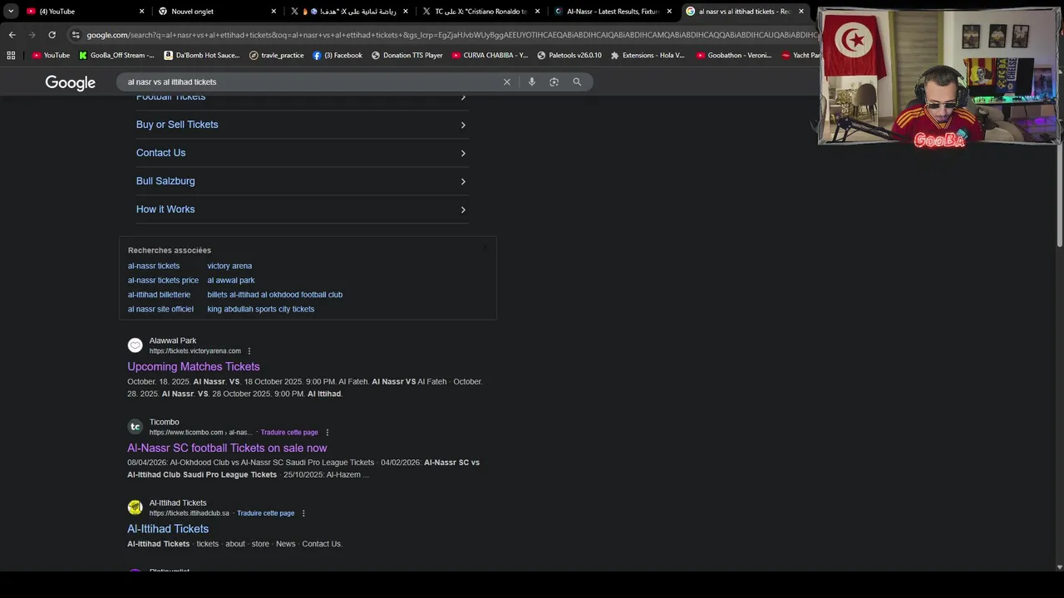1064x598 pixels.
Task: View site information icon in address bar
Action: [x=76, y=35]
